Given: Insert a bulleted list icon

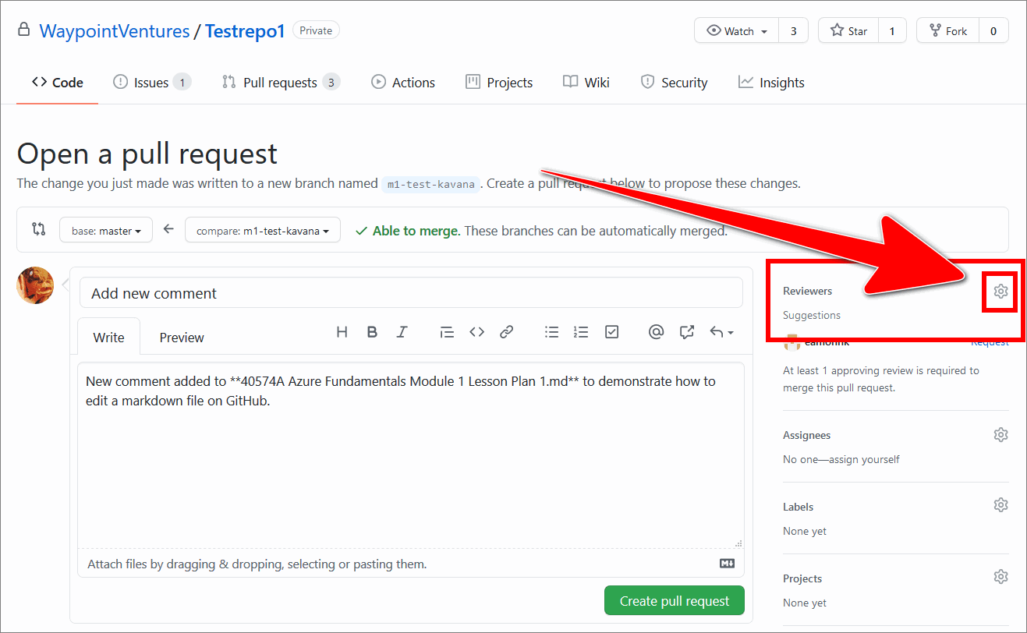Looking at the screenshot, I should 551,332.
